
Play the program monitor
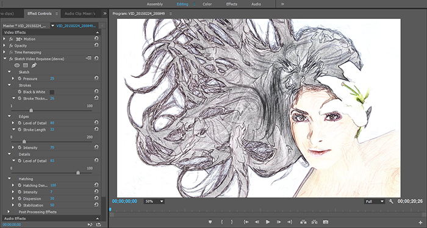[268, 222]
